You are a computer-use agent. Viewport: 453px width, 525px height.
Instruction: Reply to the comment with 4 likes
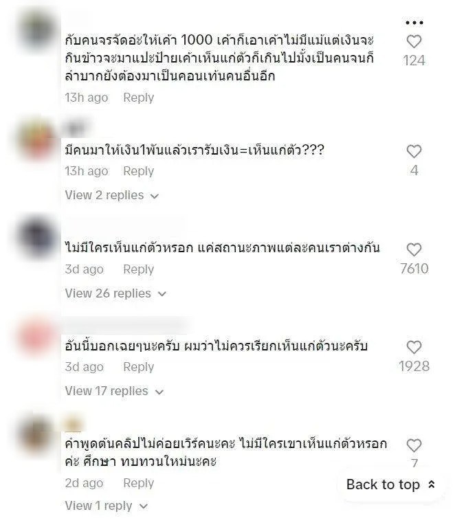[x=139, y=171]
